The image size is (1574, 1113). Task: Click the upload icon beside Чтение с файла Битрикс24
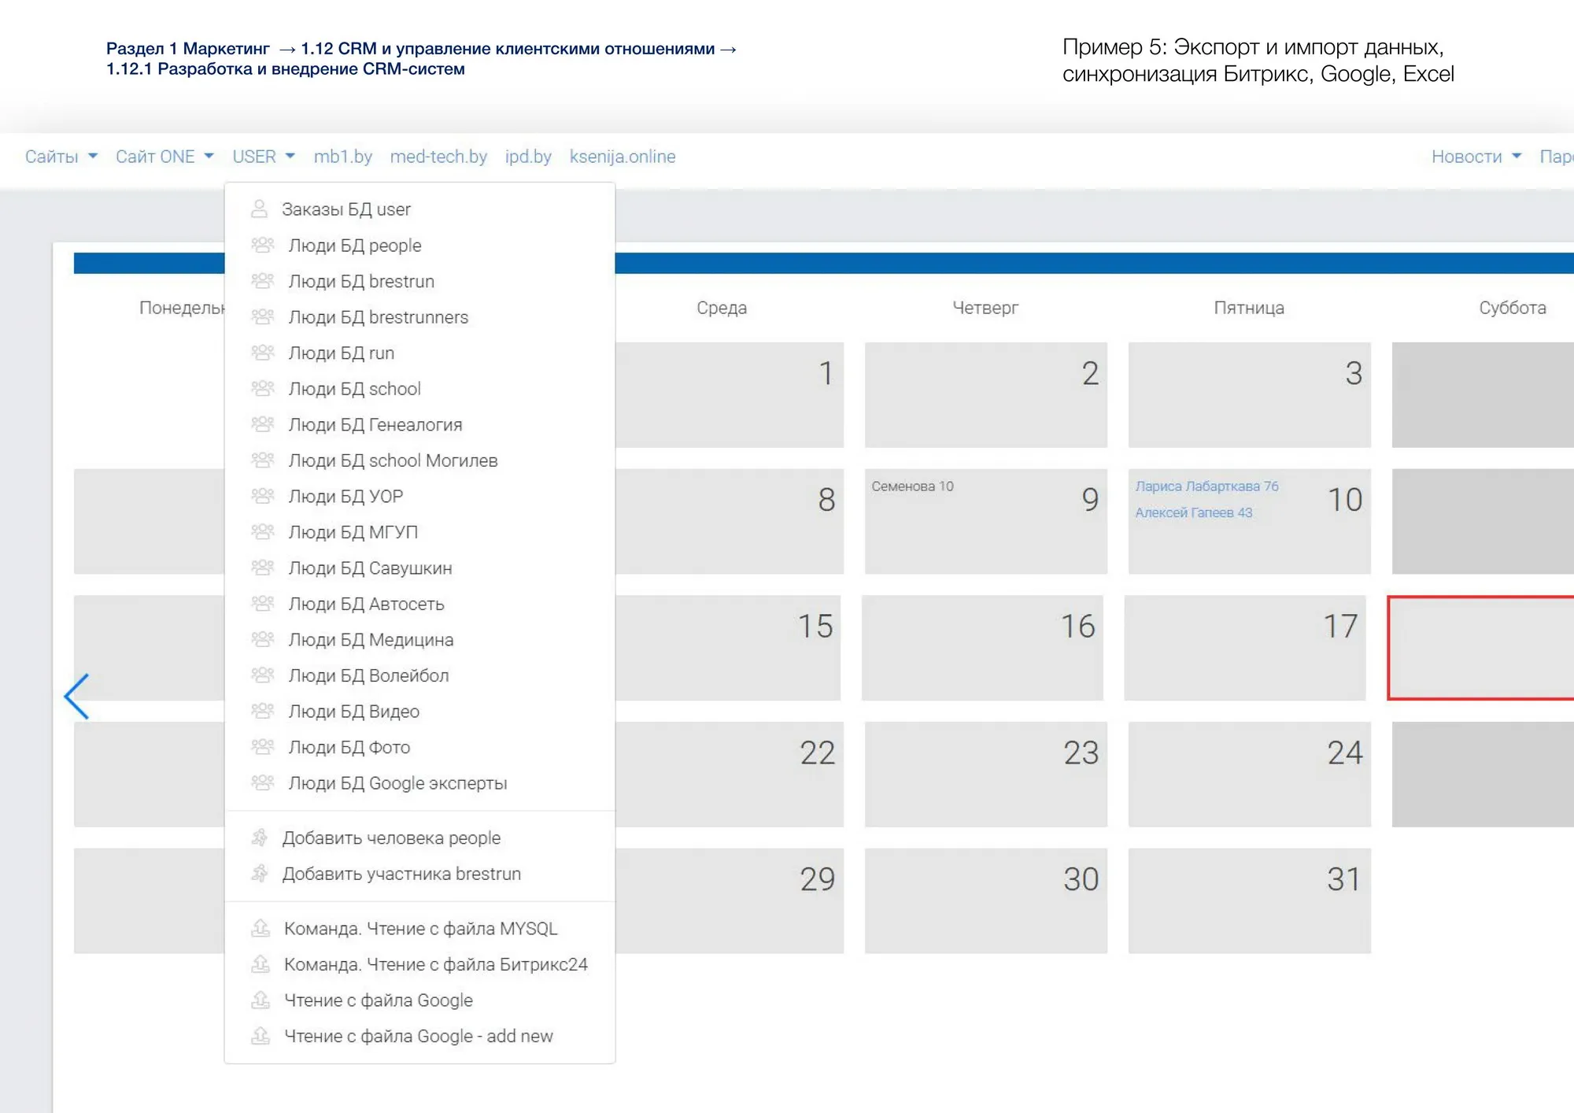click(260, 964)
